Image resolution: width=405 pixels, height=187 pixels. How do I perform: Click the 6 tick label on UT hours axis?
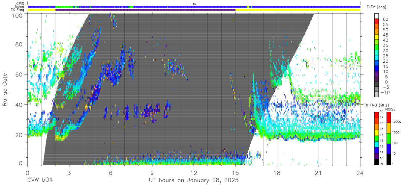(x=111, y=173)
